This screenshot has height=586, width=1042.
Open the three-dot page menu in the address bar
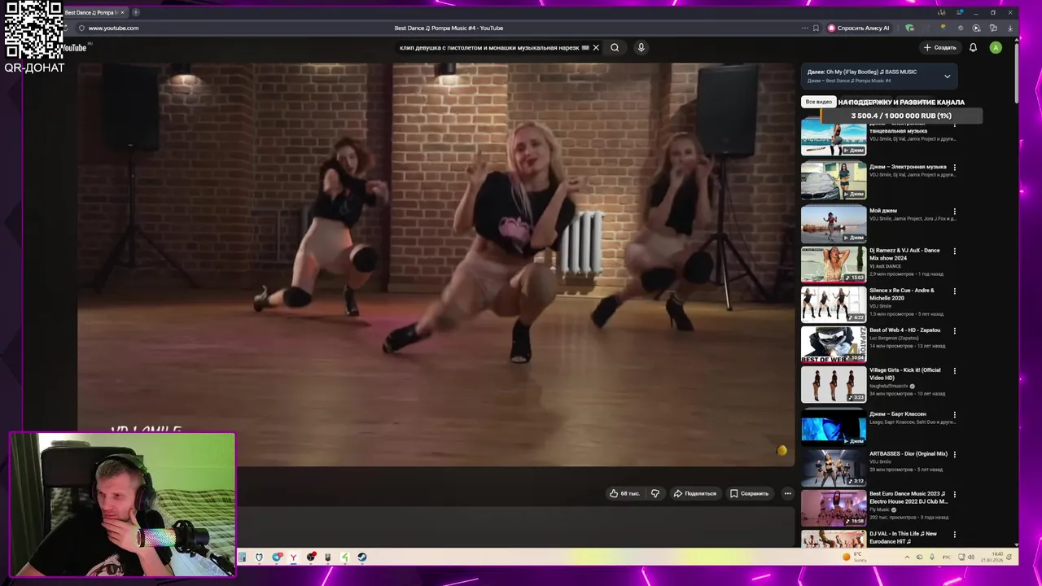(x=804, y=28)
